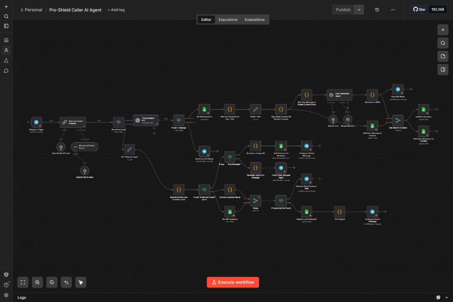
Task: Select the Set Telegram Input edit node
Action: (130, 150)
